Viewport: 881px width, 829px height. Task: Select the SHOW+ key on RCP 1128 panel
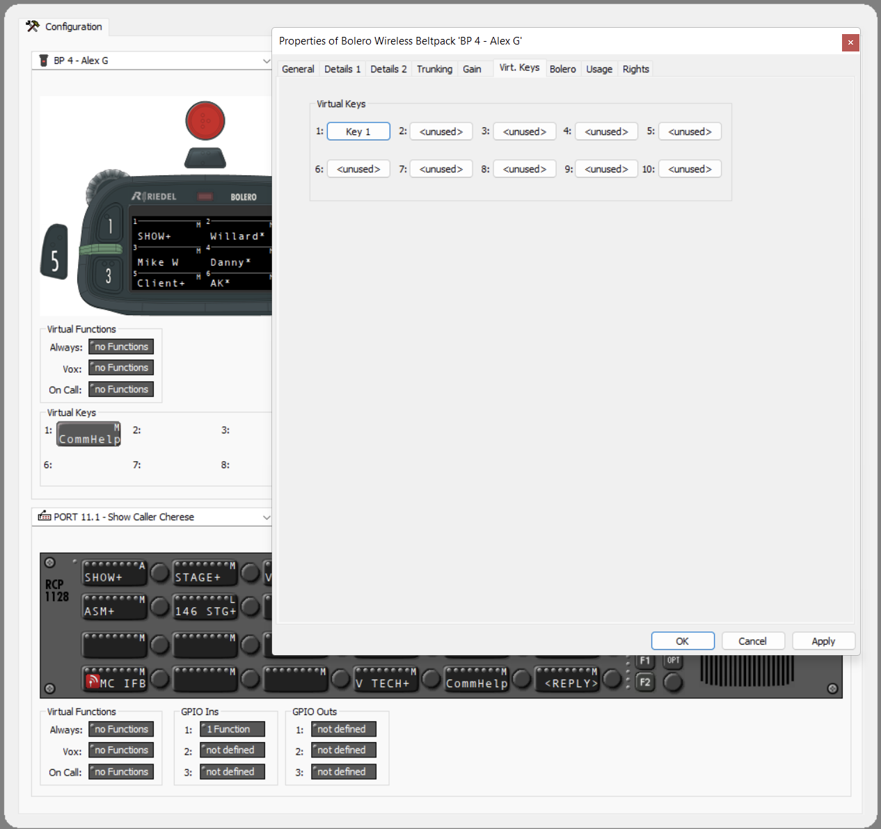(x=114, y=572)
